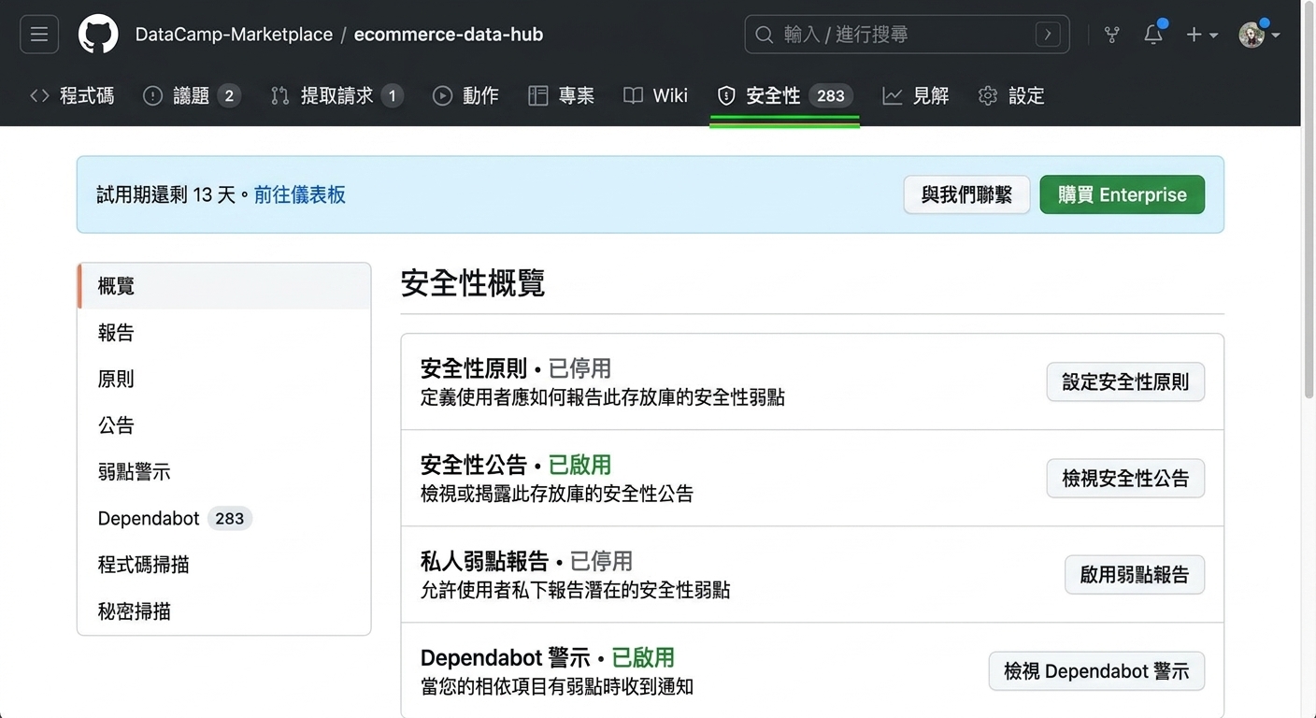The image size is (1316, 718).
Task: Expand the dropdown arrow next to plus icon
Action: click(1213, 36)
